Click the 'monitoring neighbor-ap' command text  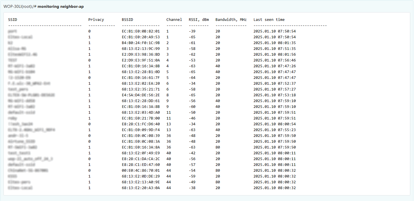(x=61, y=6)
